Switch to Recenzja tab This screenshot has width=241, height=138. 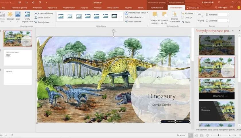(x=129, y=7)
